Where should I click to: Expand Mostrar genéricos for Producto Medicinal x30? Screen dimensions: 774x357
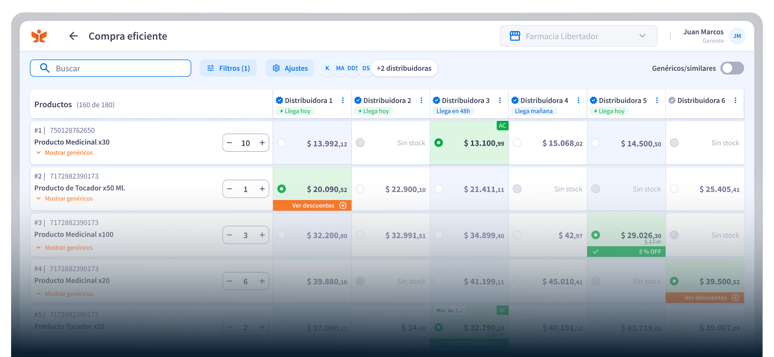[x=64, y=153]
